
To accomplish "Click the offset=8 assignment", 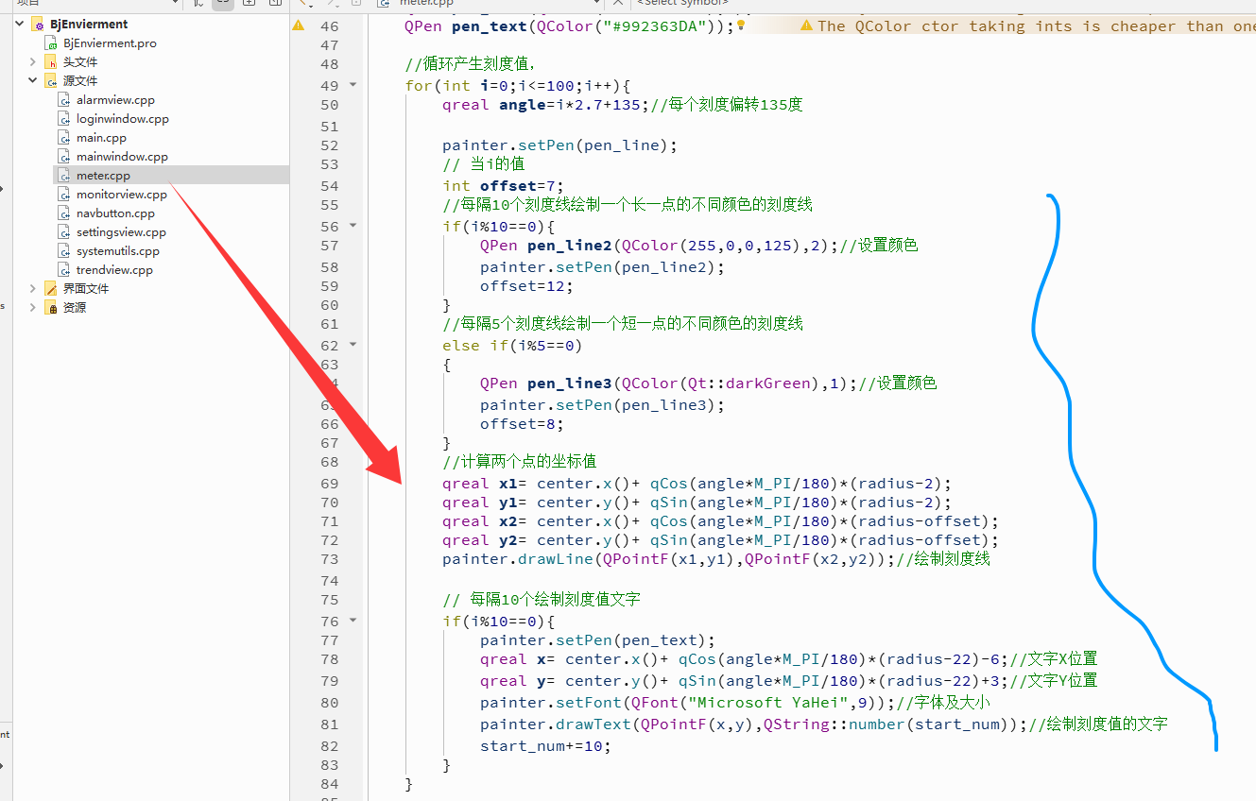I will 523,424.
